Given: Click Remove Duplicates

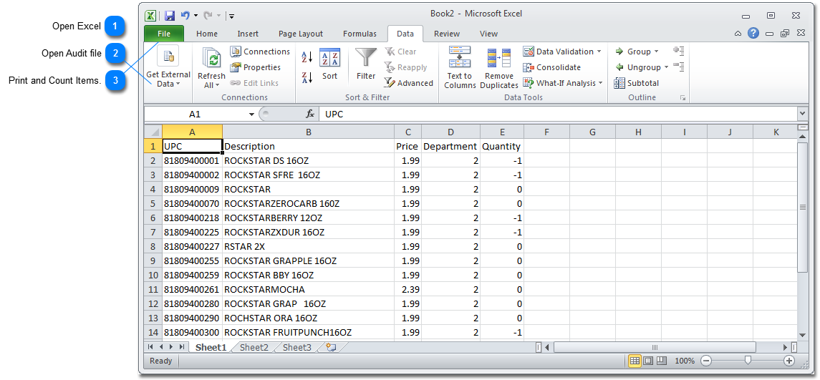Looking at the screenshot, I should pos(499,68).
